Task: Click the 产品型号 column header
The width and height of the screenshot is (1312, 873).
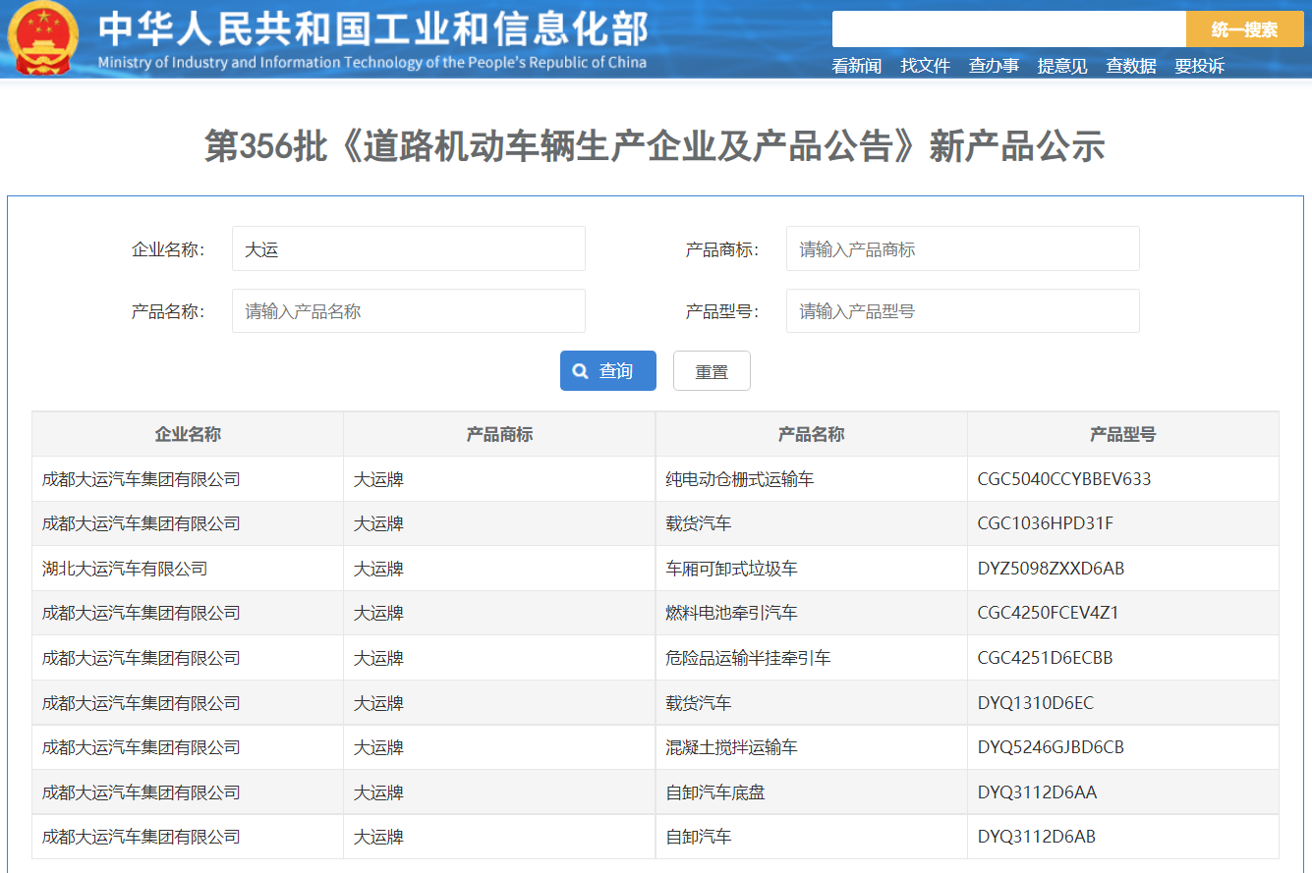Action: [1122, 434]
